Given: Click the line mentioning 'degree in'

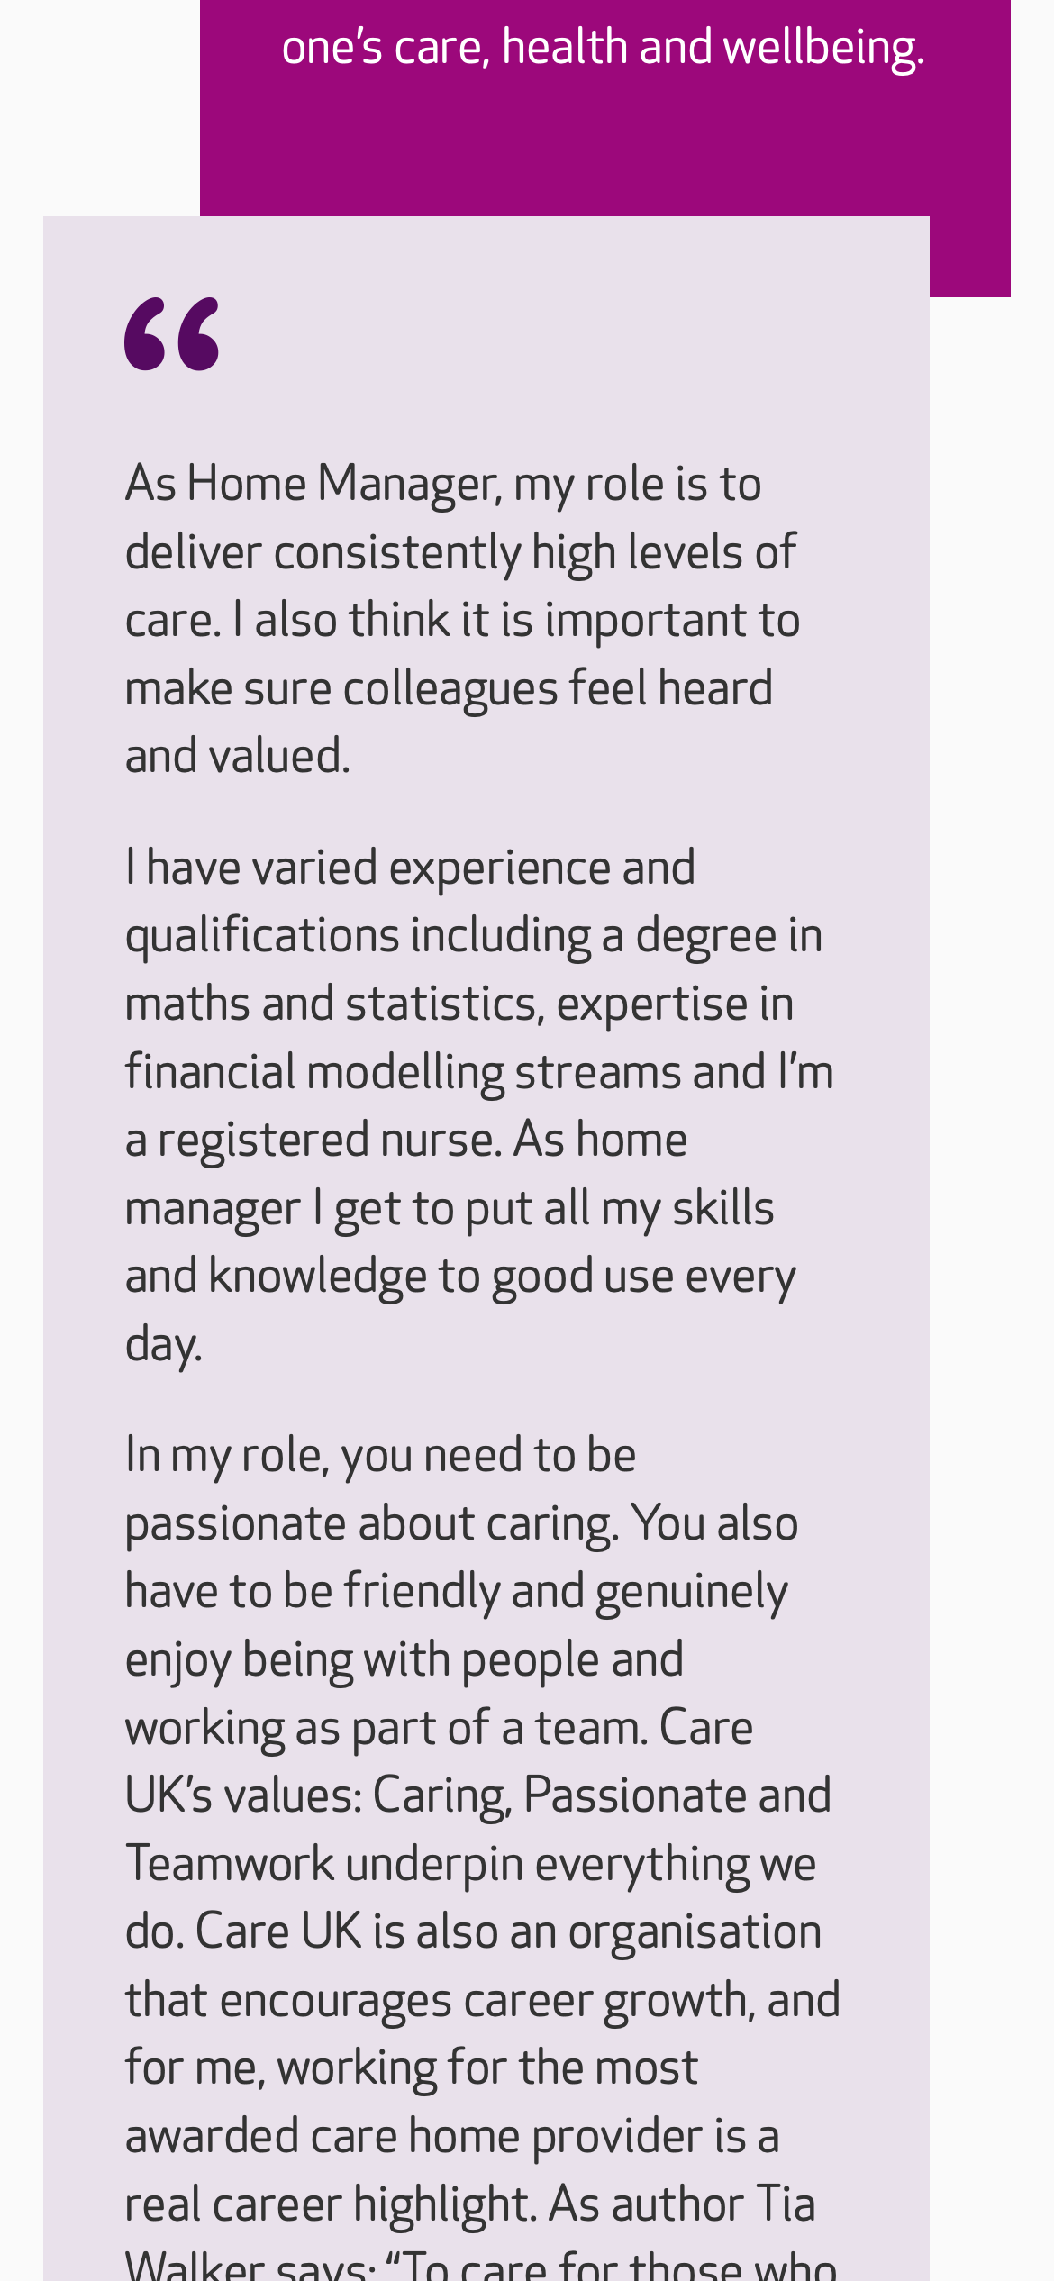Looking at the screenshot, I should (x=473, y=936).
